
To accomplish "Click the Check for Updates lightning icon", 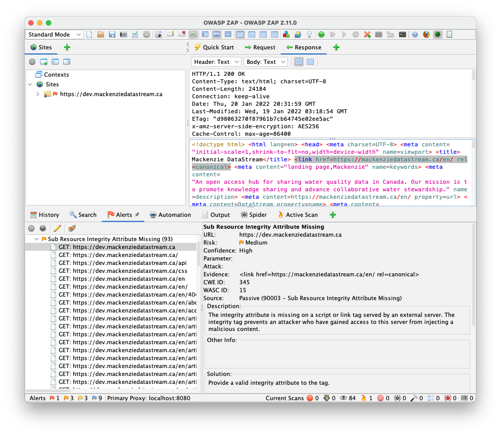I will point(298,34).
